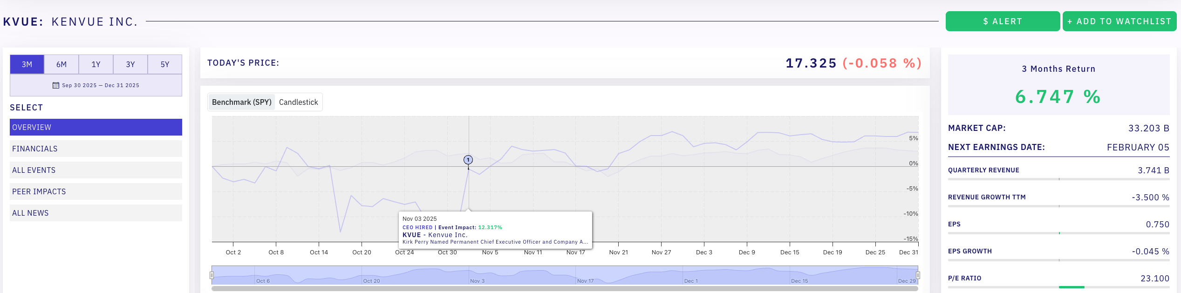The height and width of the screenshot is (293, 1181).
Task: Select the 3M time range tab
Action: point(27,64)
